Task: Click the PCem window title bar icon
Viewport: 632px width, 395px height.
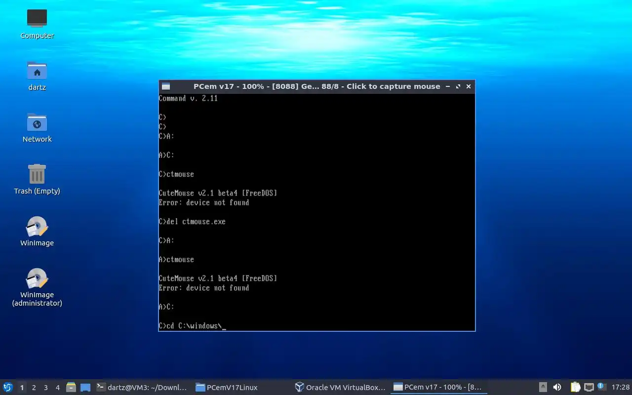Action: click(x=166, y=86)
